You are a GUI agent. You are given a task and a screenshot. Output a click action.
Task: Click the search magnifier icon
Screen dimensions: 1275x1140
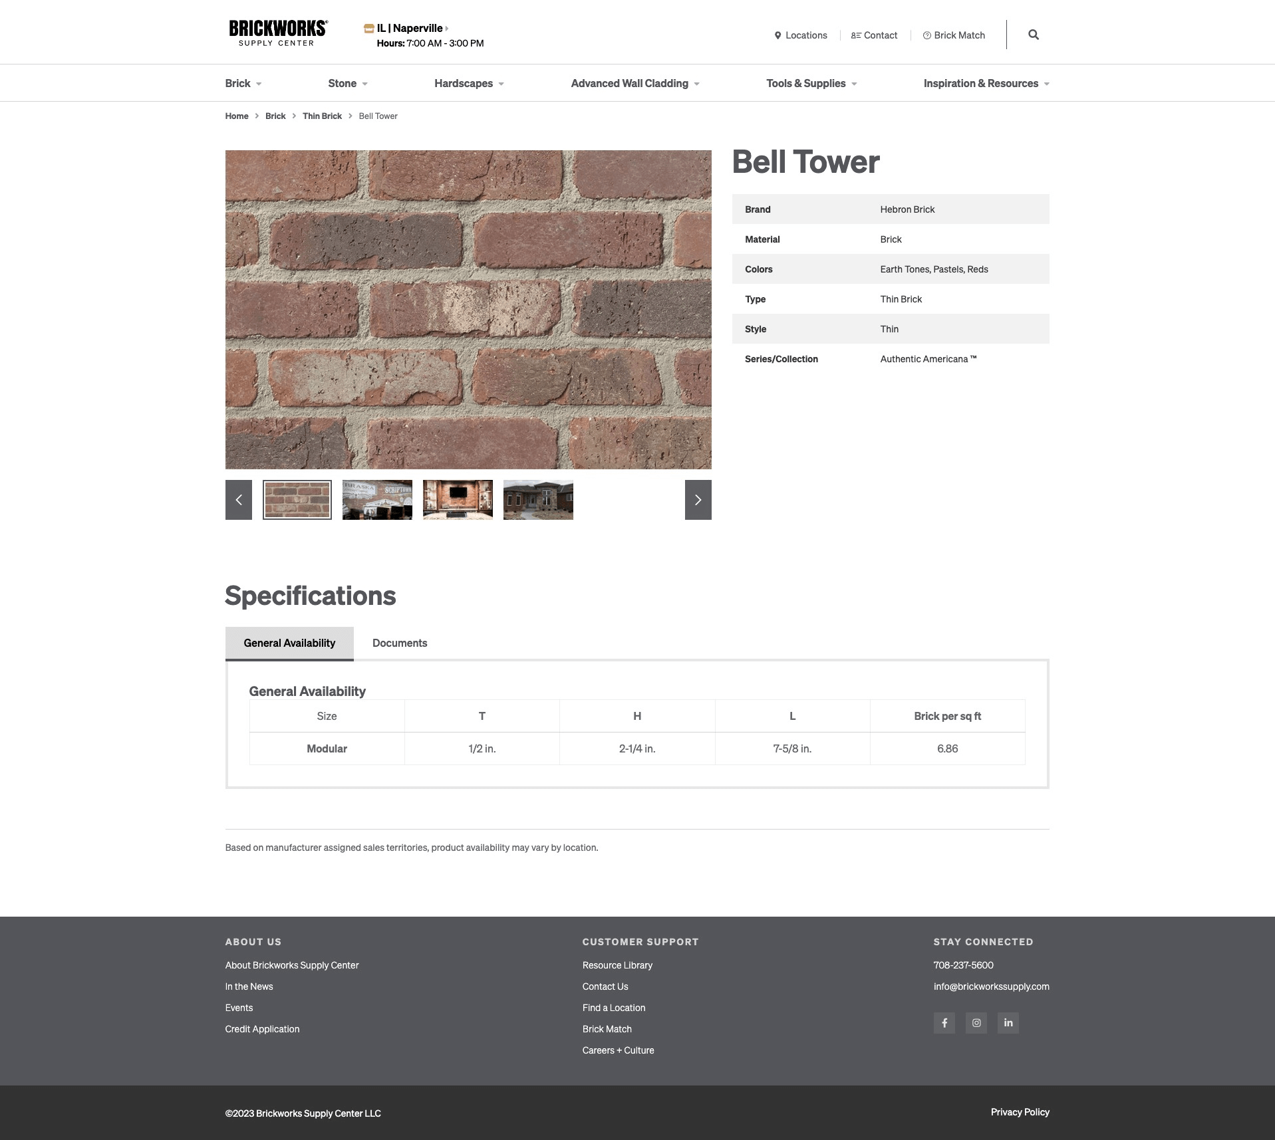click(1033, 35)
